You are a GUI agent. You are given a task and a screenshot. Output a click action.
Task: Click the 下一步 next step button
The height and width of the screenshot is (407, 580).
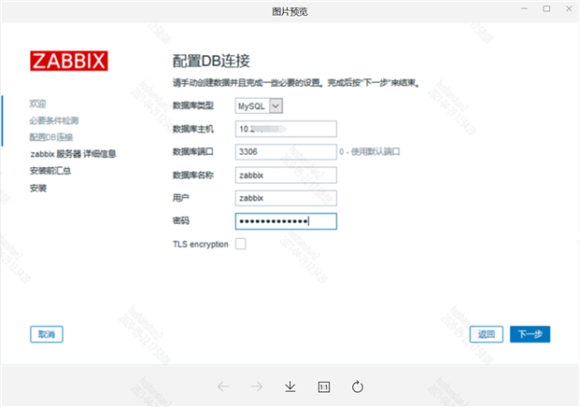(x=530, y=334)
